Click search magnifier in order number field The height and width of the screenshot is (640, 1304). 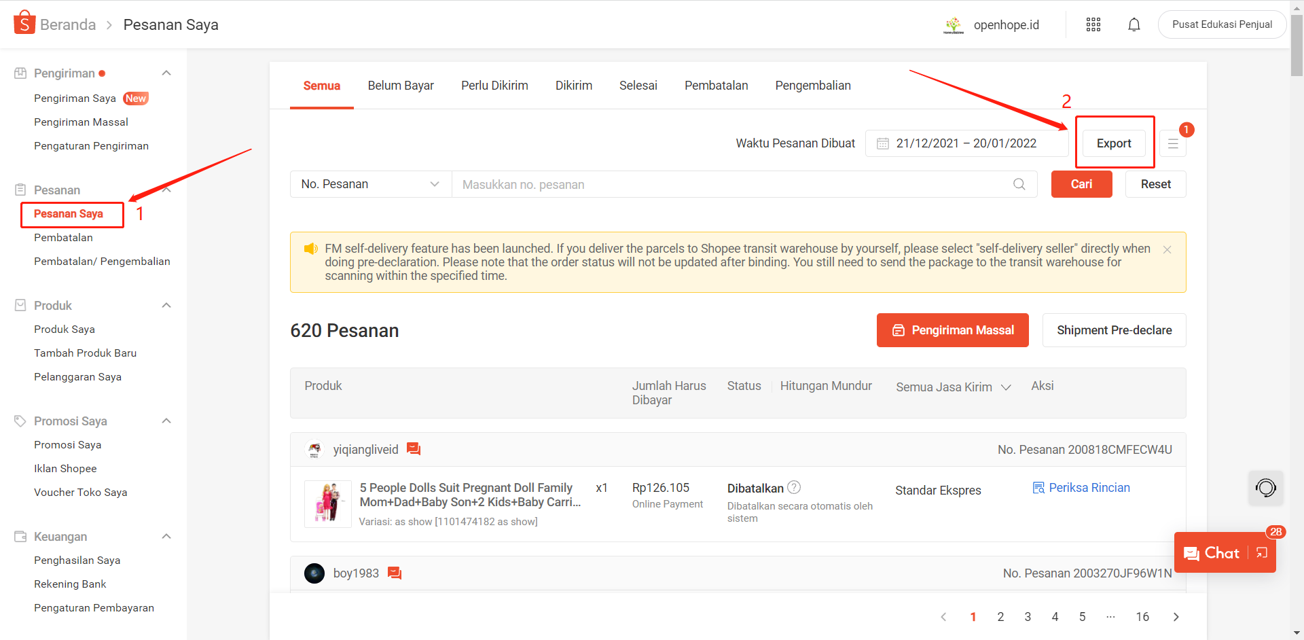tap(1019, 184)
